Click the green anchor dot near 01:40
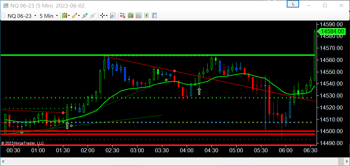 72,126
